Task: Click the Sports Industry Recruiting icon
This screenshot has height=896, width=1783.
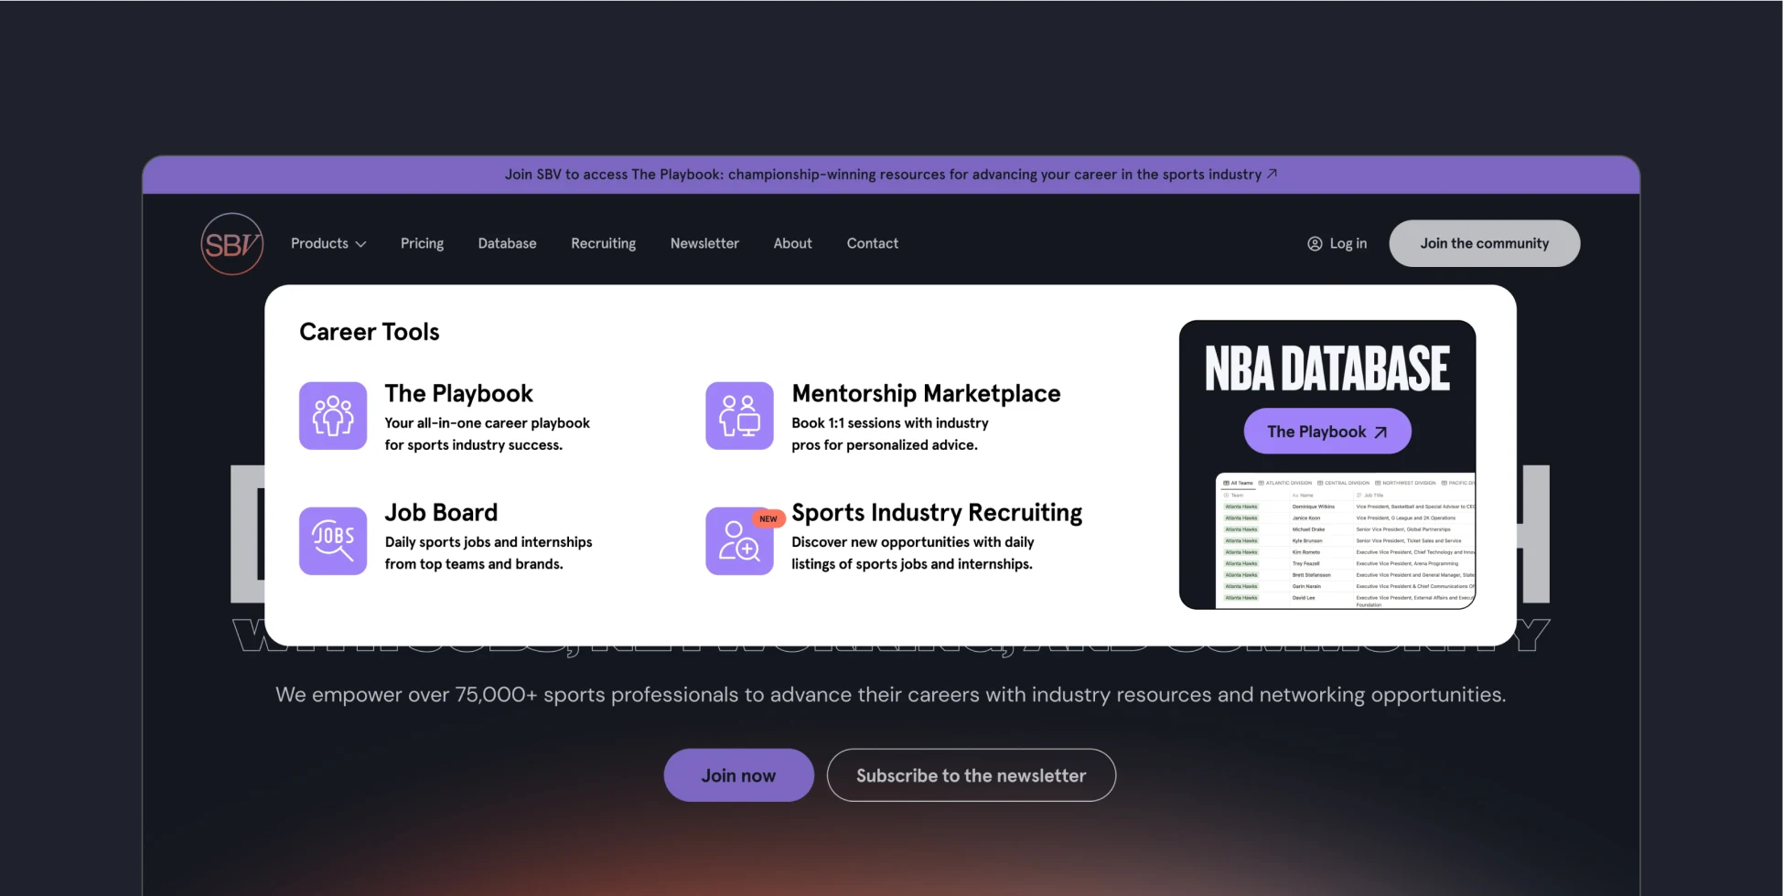Action: [739, 541]
